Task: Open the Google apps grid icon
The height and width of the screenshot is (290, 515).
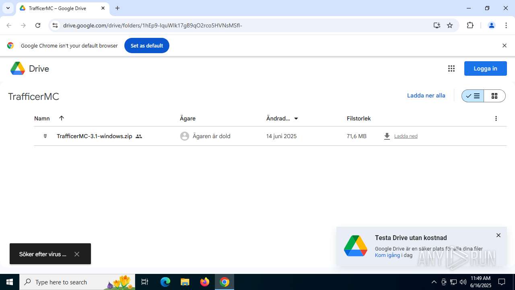Action: coord(451,68)
